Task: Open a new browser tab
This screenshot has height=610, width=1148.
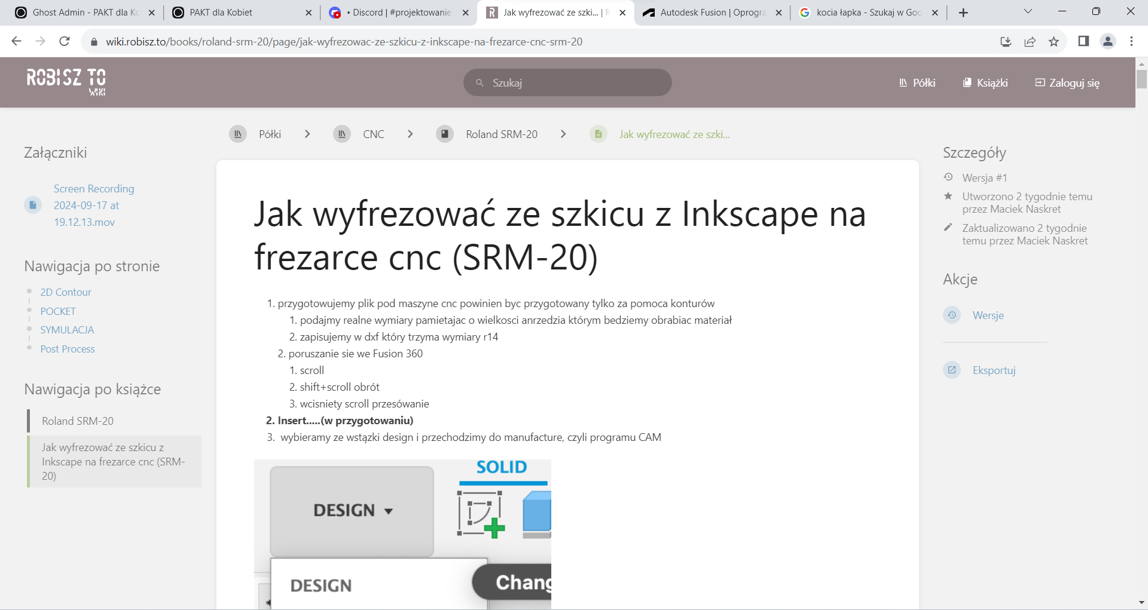Action: [x=963, y=13]
